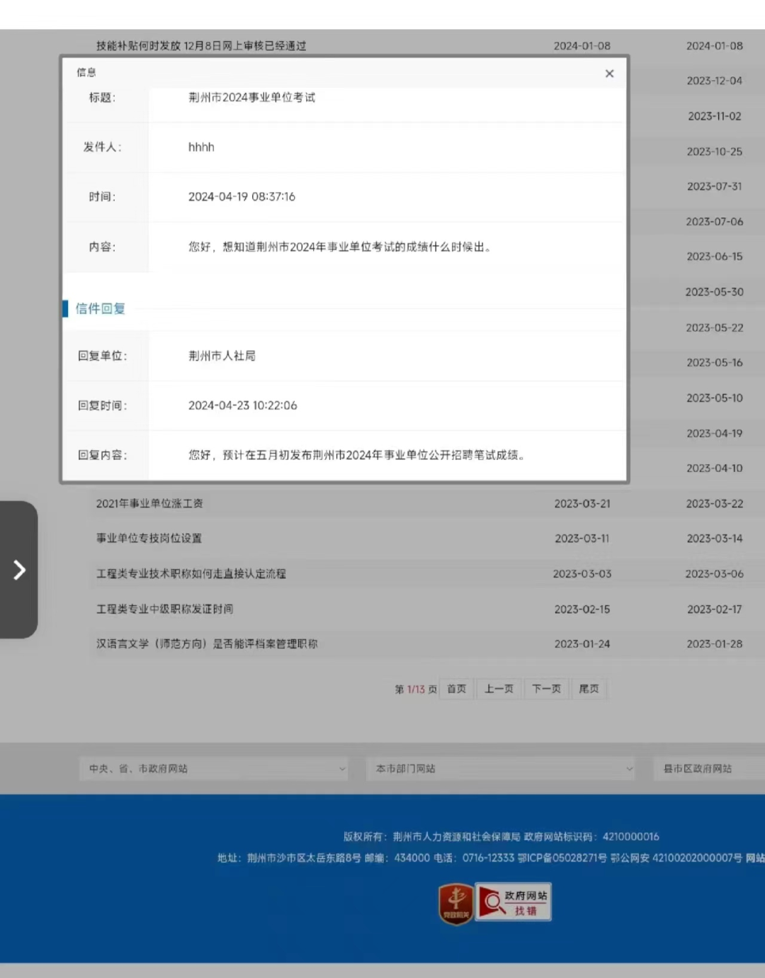Open the 工程类专业中级职称发证时间 letter
The height and width of the screenshot is (978, 765).
coord(166,609)
